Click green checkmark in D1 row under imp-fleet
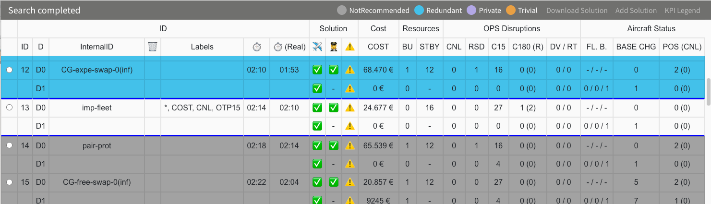The image size is (711, 204). point(317,126)
